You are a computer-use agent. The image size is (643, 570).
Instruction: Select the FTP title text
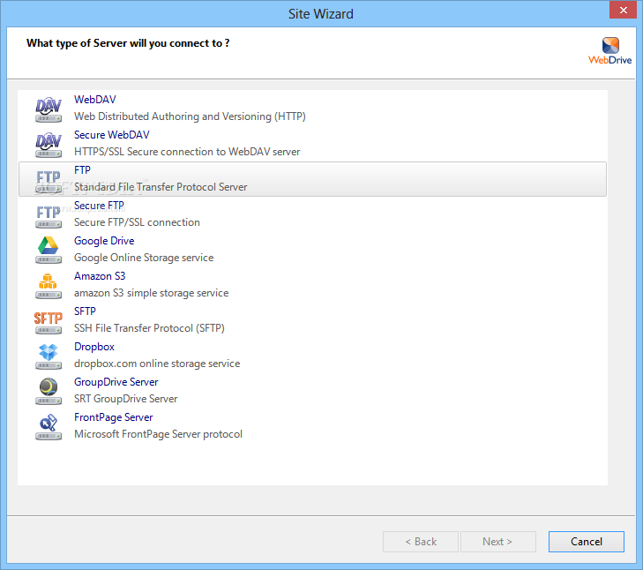pyautogui.click(x=82, y=170)
